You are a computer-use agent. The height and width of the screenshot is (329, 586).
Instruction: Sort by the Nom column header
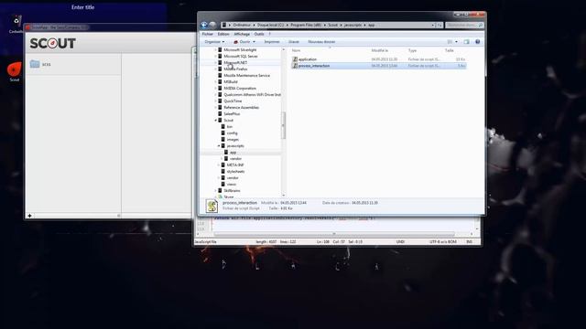coord(296,50)
